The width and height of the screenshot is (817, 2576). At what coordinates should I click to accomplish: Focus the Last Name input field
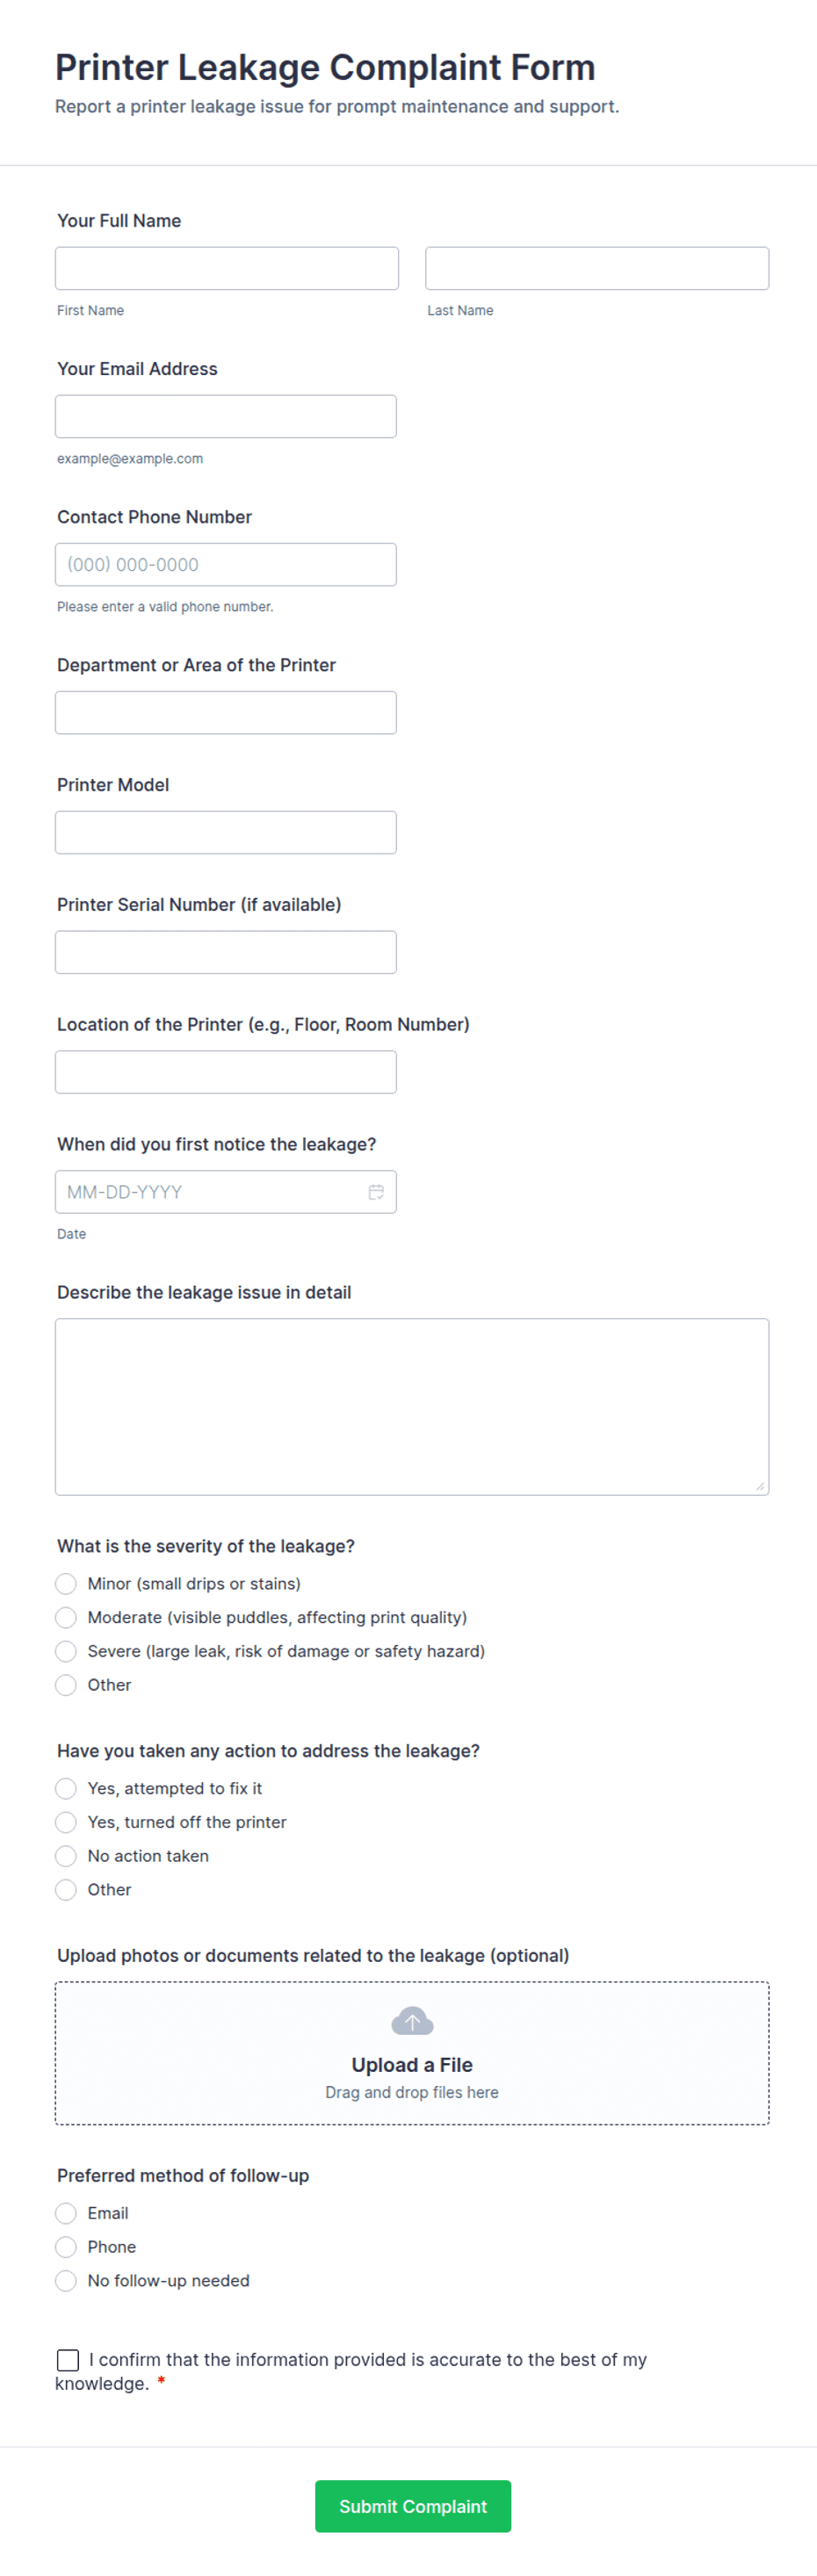coord(597,269)
